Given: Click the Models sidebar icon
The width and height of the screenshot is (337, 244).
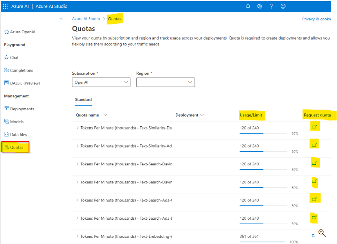Looking at the screenshot, I should [6, 121].
